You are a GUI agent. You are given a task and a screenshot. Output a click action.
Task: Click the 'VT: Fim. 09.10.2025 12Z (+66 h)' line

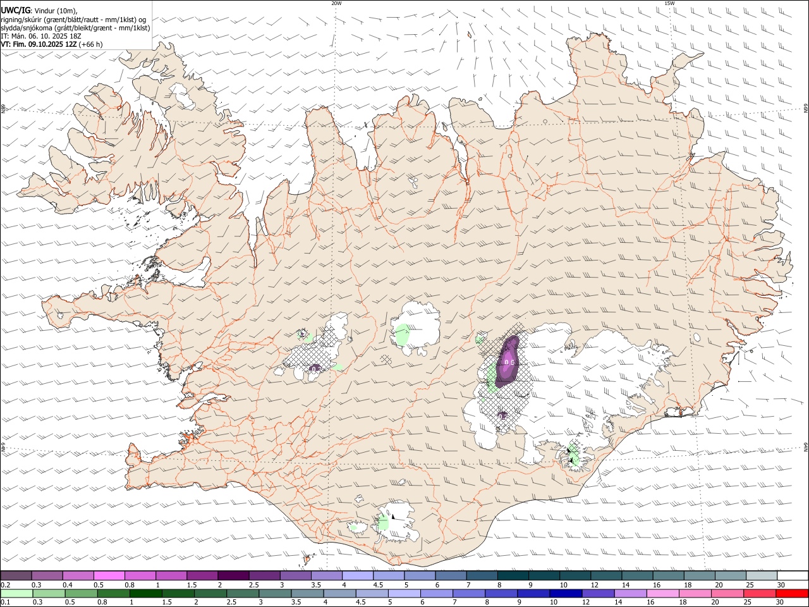click(52, 44)
